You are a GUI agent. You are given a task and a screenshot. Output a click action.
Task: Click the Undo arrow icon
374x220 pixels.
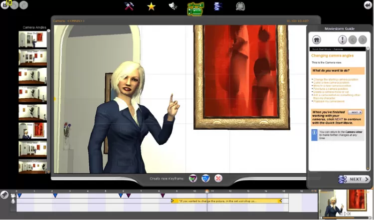click(x=14, y=5)
